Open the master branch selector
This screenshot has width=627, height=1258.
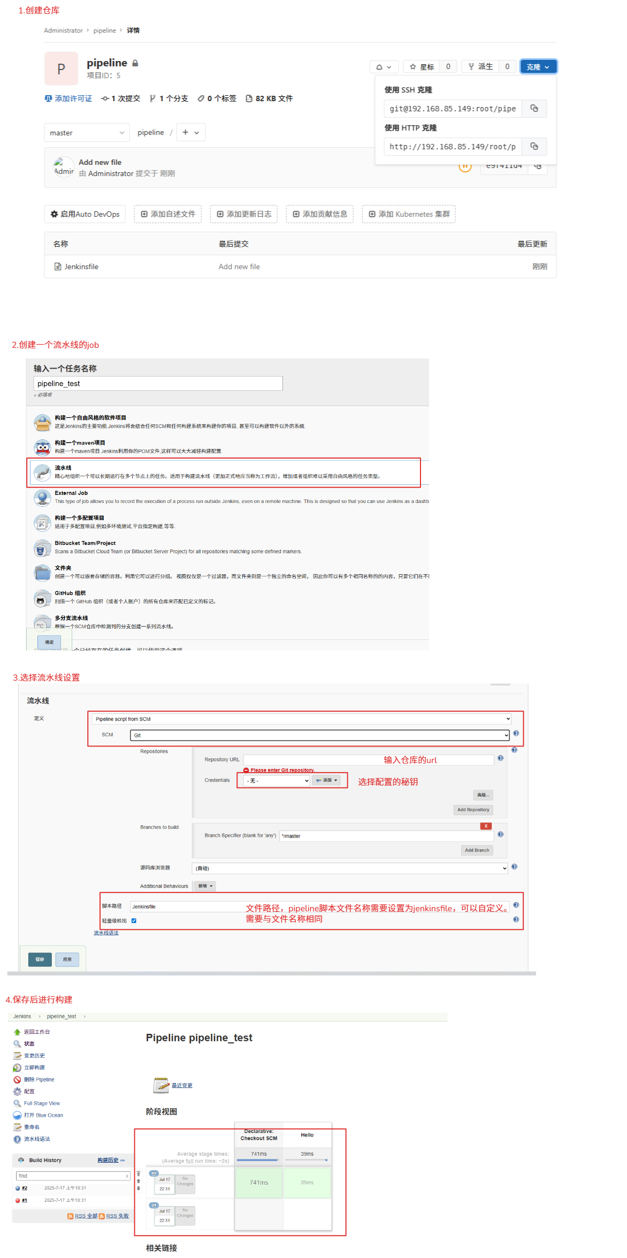87,133
